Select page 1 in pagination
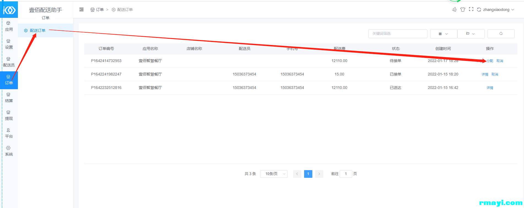 pyautogui.click(x=308, y=174)
